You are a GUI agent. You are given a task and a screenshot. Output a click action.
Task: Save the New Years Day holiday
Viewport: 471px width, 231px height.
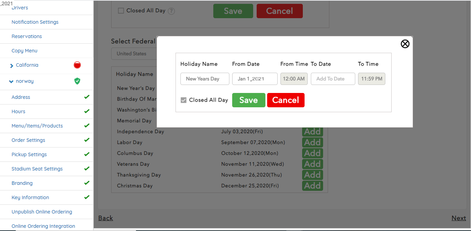[249, 100]
